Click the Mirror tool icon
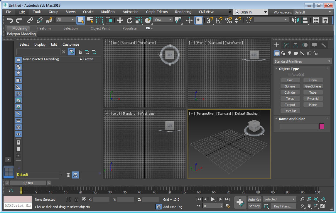 pyautogui.click(x=295, y=20)
